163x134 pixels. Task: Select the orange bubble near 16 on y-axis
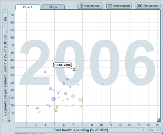coord(73,96)
